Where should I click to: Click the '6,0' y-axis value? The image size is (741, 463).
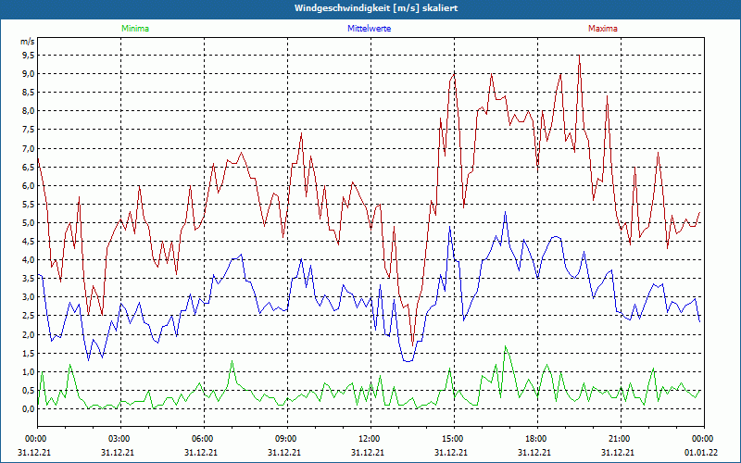[x=29, y=186]
